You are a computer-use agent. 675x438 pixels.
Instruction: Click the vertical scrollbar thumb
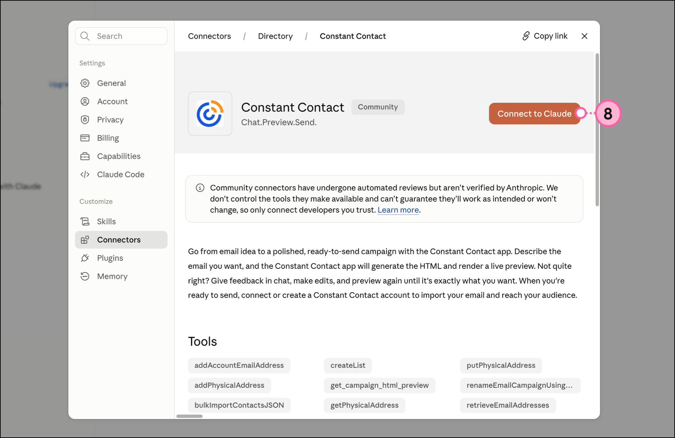click(x=597, y=130)
